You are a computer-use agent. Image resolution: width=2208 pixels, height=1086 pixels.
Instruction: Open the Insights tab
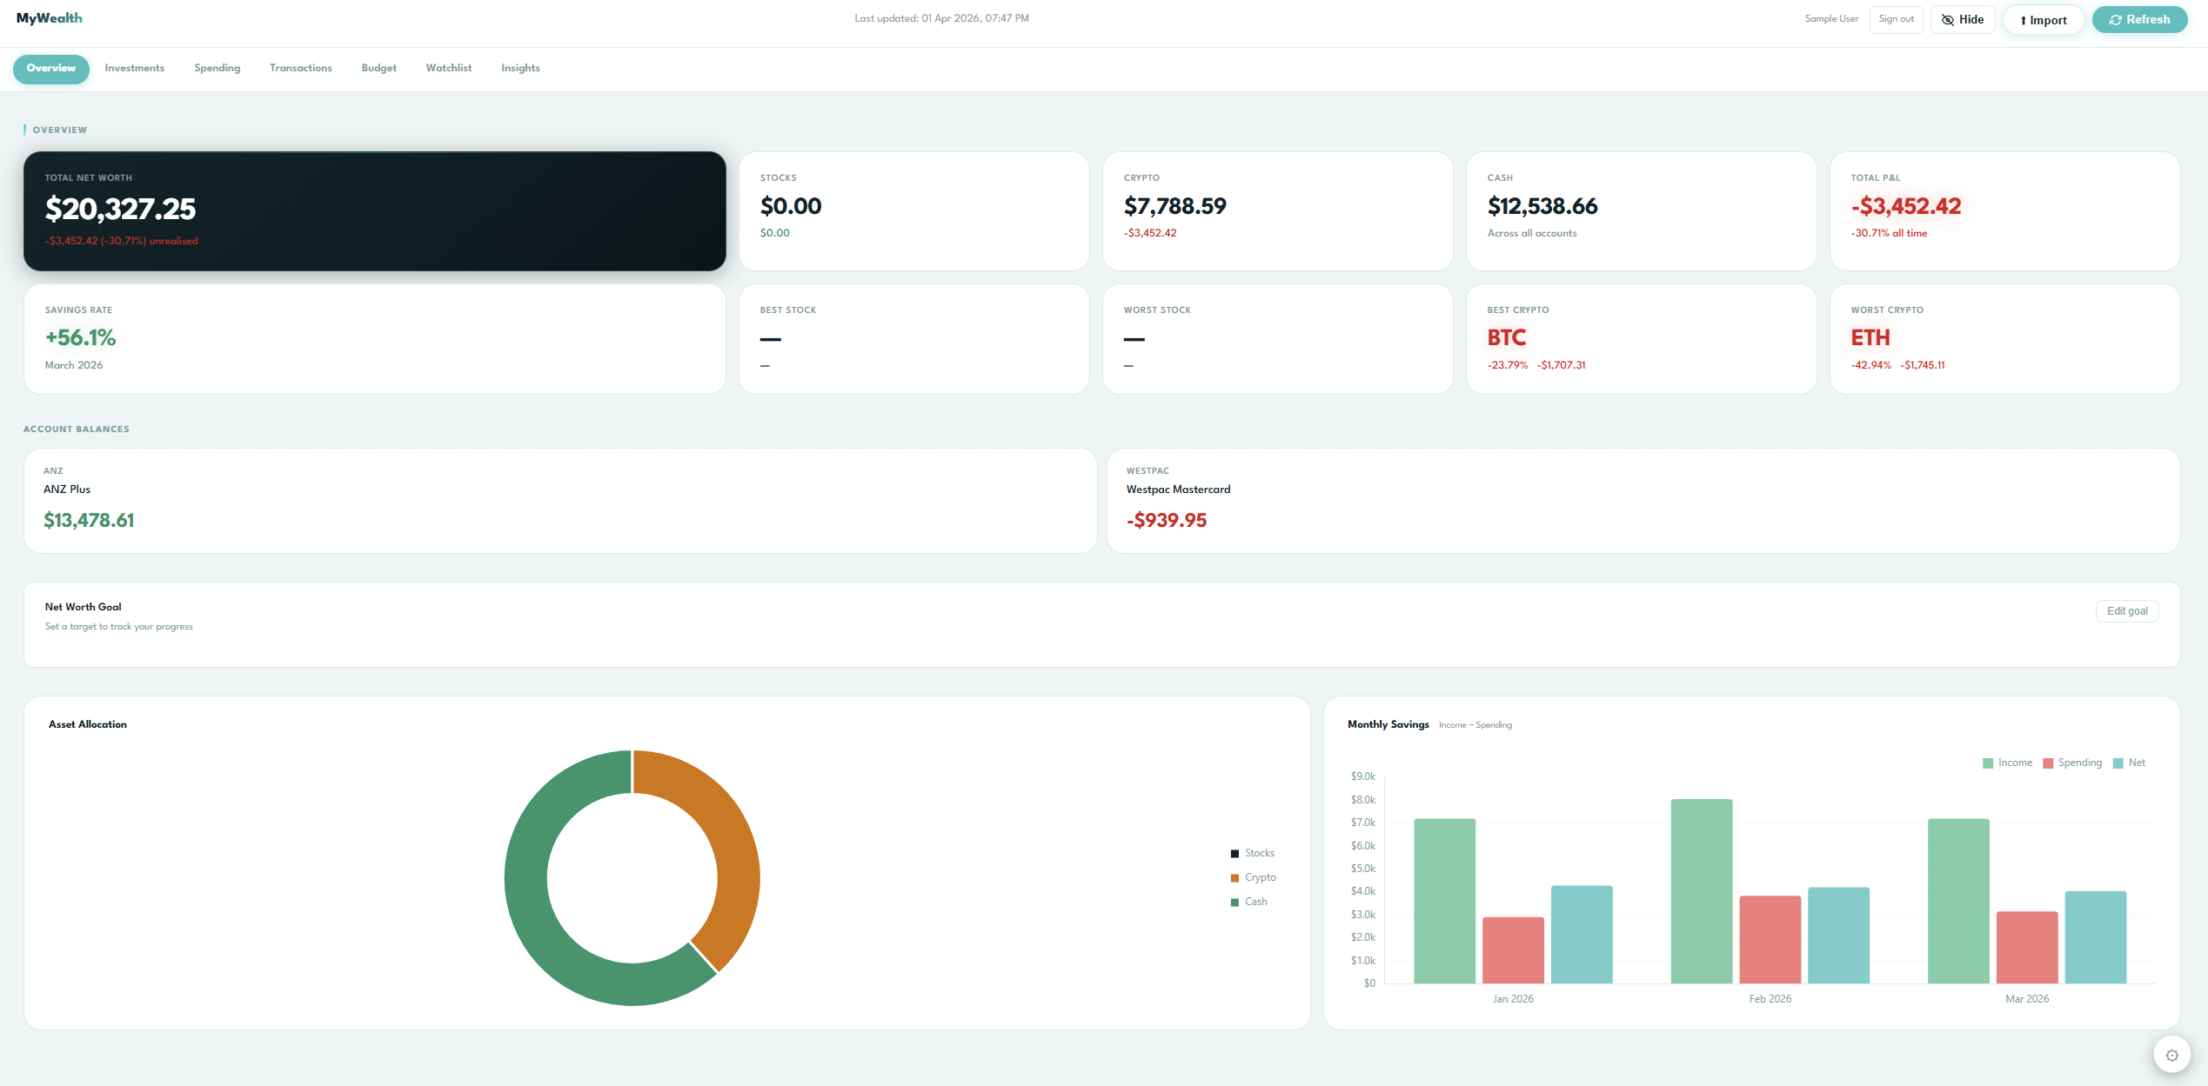519,68
